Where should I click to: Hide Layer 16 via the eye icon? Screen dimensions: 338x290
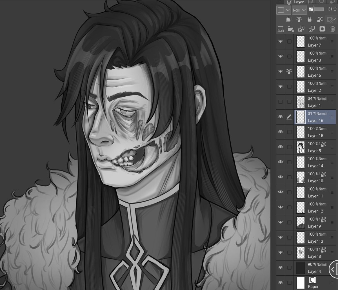(280, 117)
